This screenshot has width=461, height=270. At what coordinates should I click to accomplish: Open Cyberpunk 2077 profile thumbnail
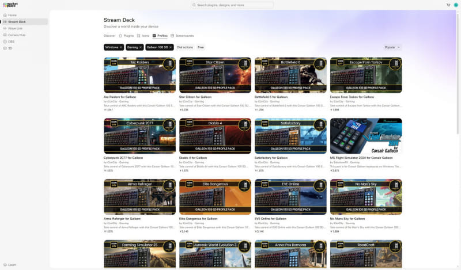pos(139,136)
